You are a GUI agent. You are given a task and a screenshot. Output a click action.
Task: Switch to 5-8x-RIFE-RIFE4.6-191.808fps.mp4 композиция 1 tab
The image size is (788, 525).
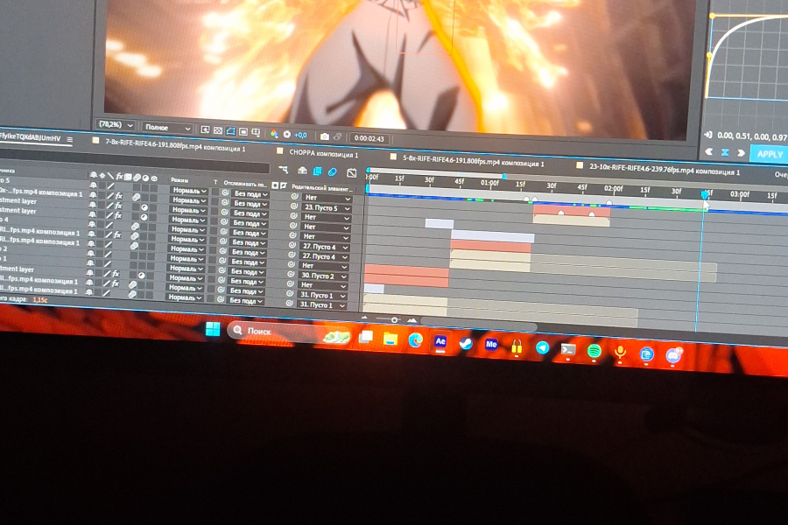pos(474,161)
